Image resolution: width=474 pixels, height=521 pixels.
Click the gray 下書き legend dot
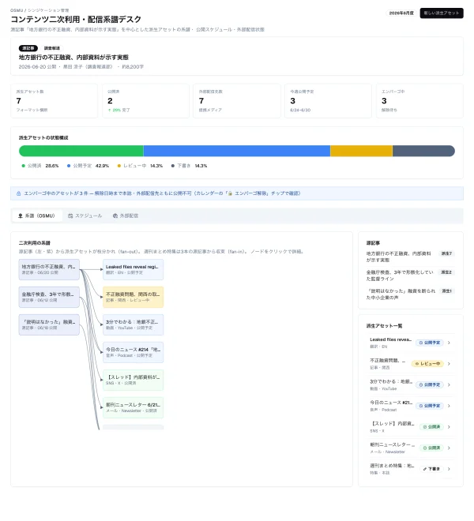coord(173,166)
